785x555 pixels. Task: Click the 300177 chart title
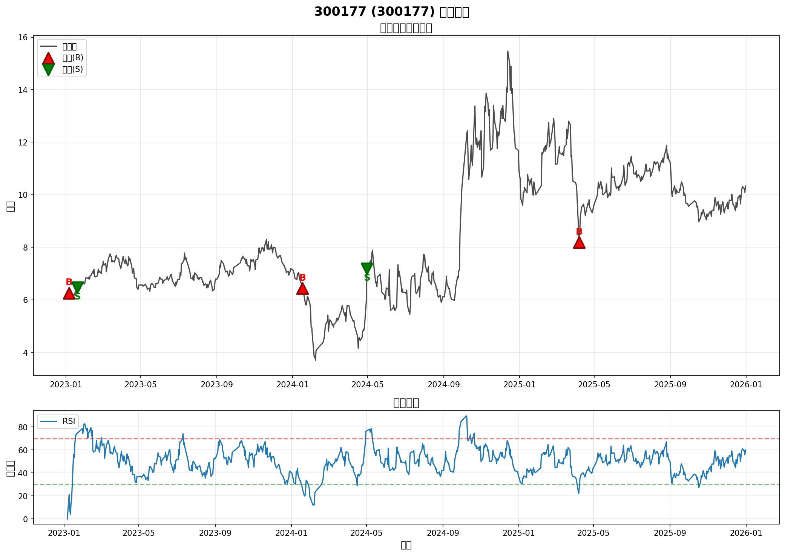[x=391, y=12]
